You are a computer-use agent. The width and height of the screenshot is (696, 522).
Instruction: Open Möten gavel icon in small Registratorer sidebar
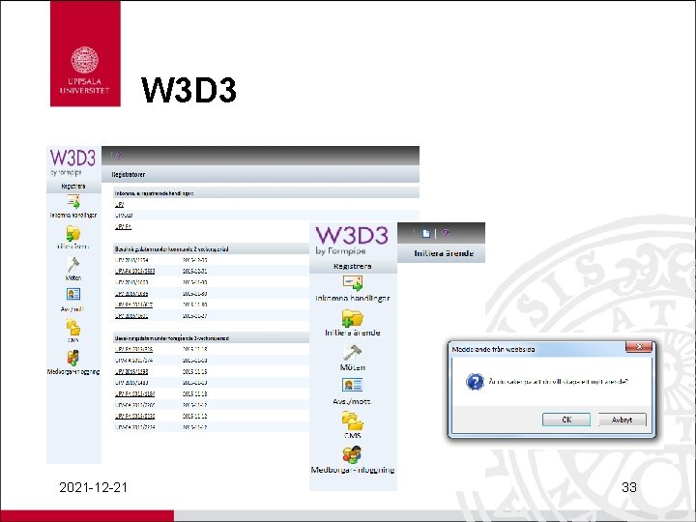(x=73, y=265)
